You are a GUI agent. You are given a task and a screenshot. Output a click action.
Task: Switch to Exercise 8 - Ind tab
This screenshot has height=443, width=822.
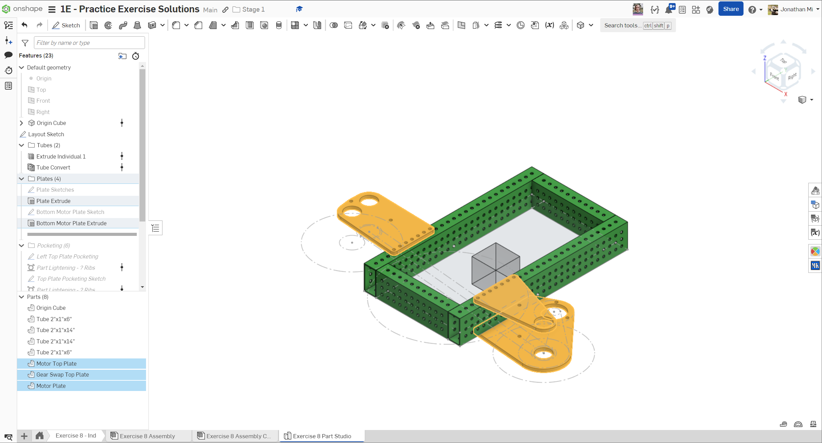pos(75,435)
